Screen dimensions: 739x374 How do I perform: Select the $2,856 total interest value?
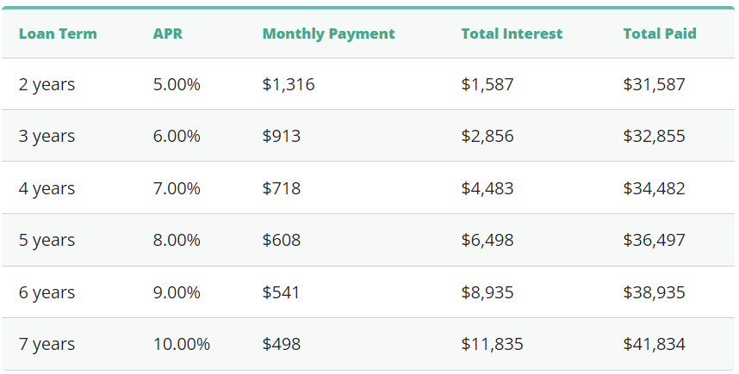pos(487,136)
